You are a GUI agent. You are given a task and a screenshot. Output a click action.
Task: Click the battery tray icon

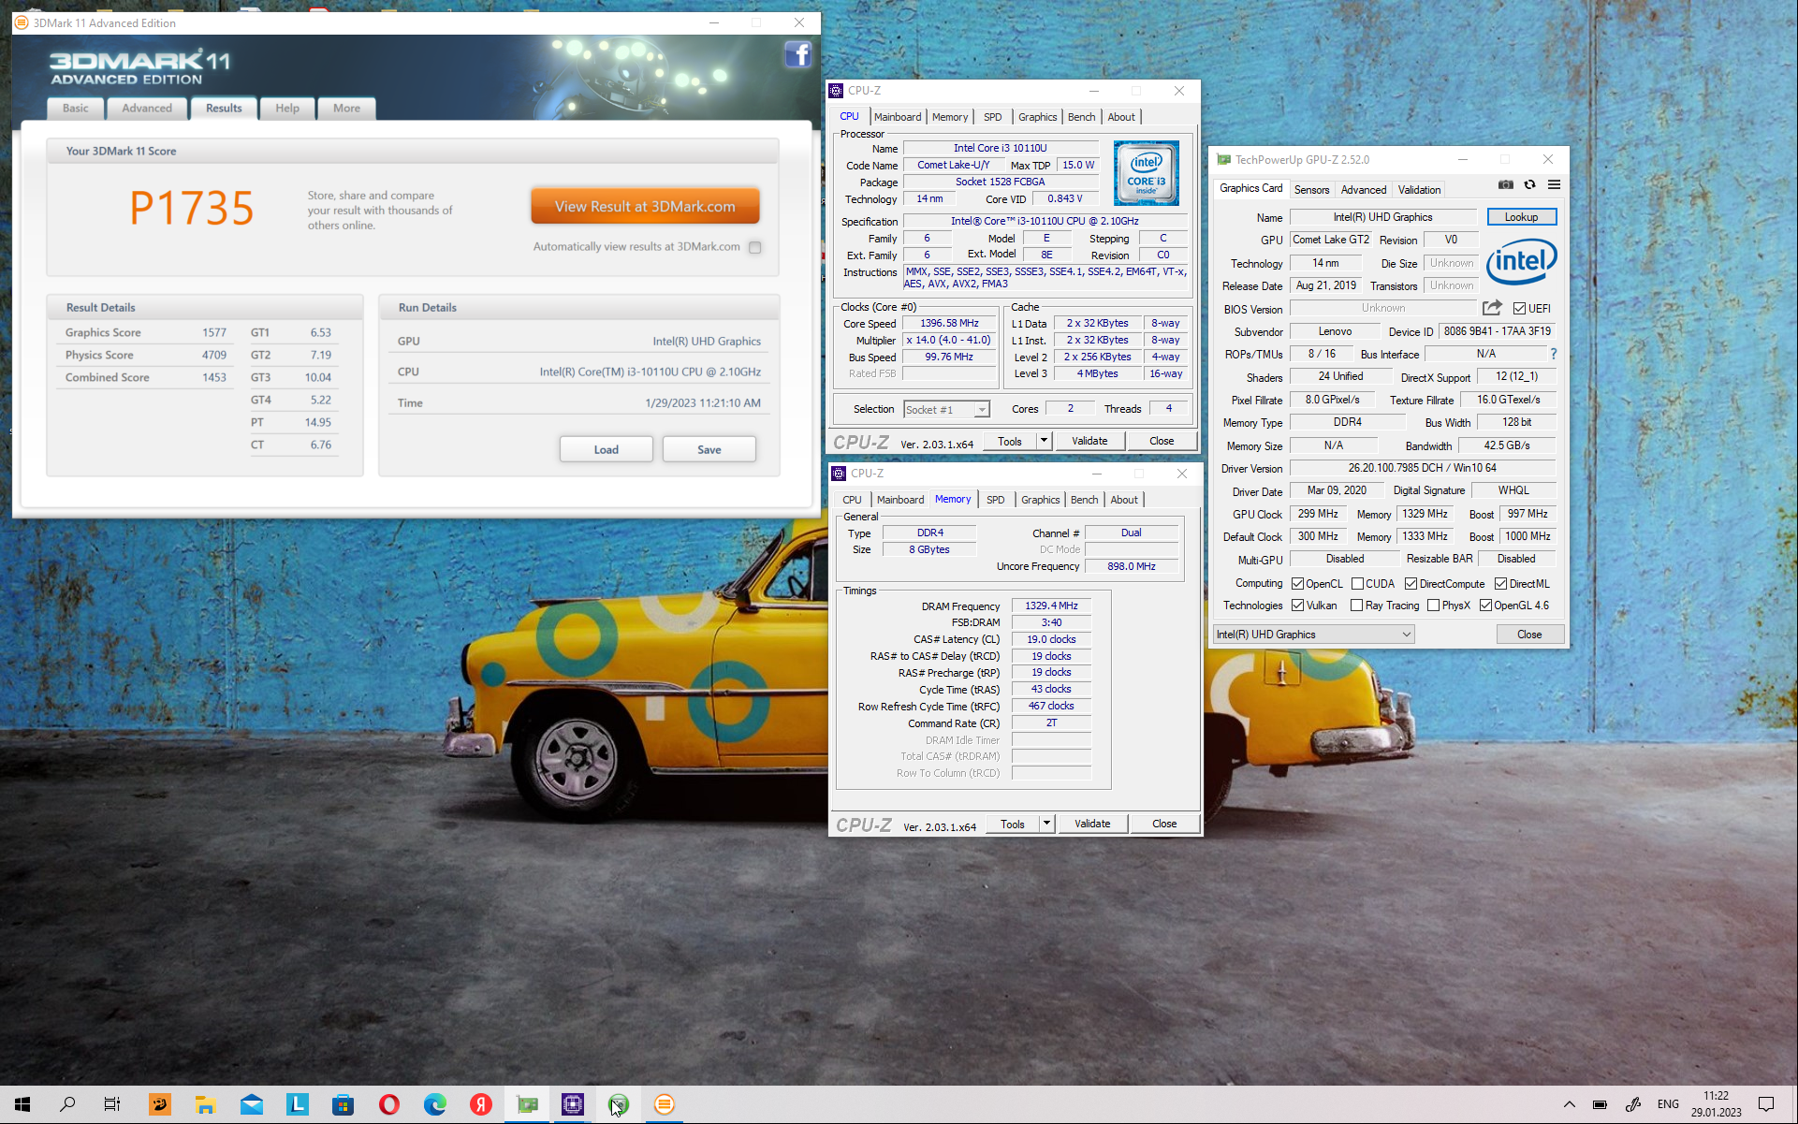click(1601, 1104)
